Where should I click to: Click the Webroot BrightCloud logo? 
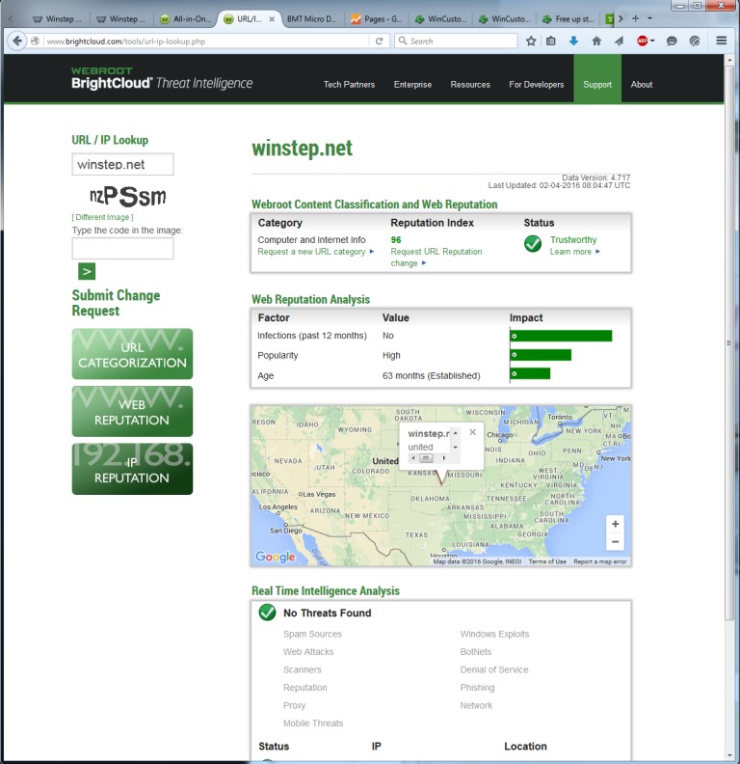point(162,79)
